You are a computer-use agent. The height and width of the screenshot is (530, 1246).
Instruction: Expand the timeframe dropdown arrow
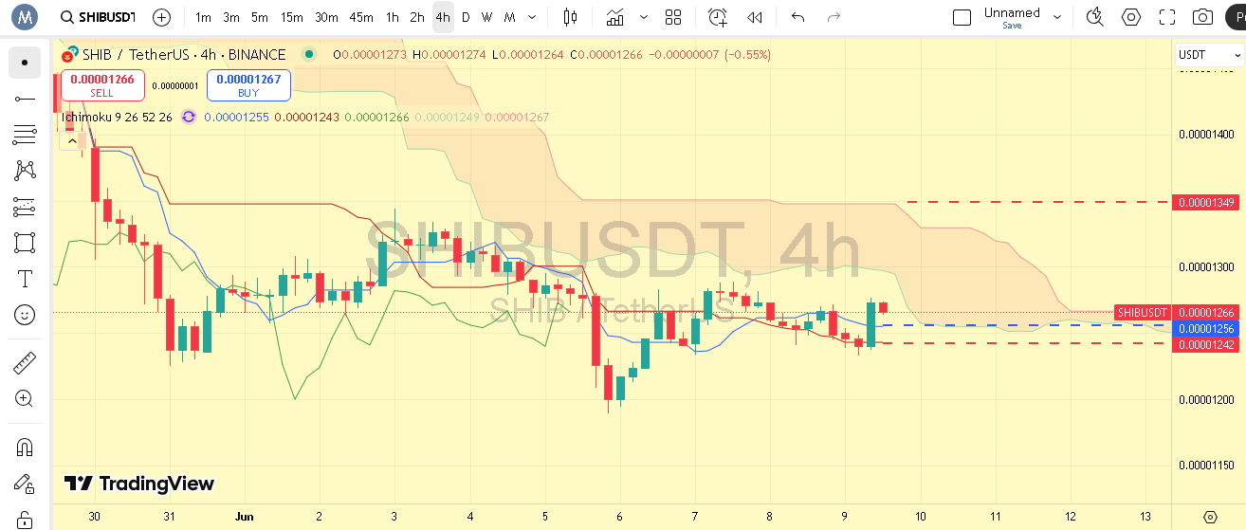532,17
